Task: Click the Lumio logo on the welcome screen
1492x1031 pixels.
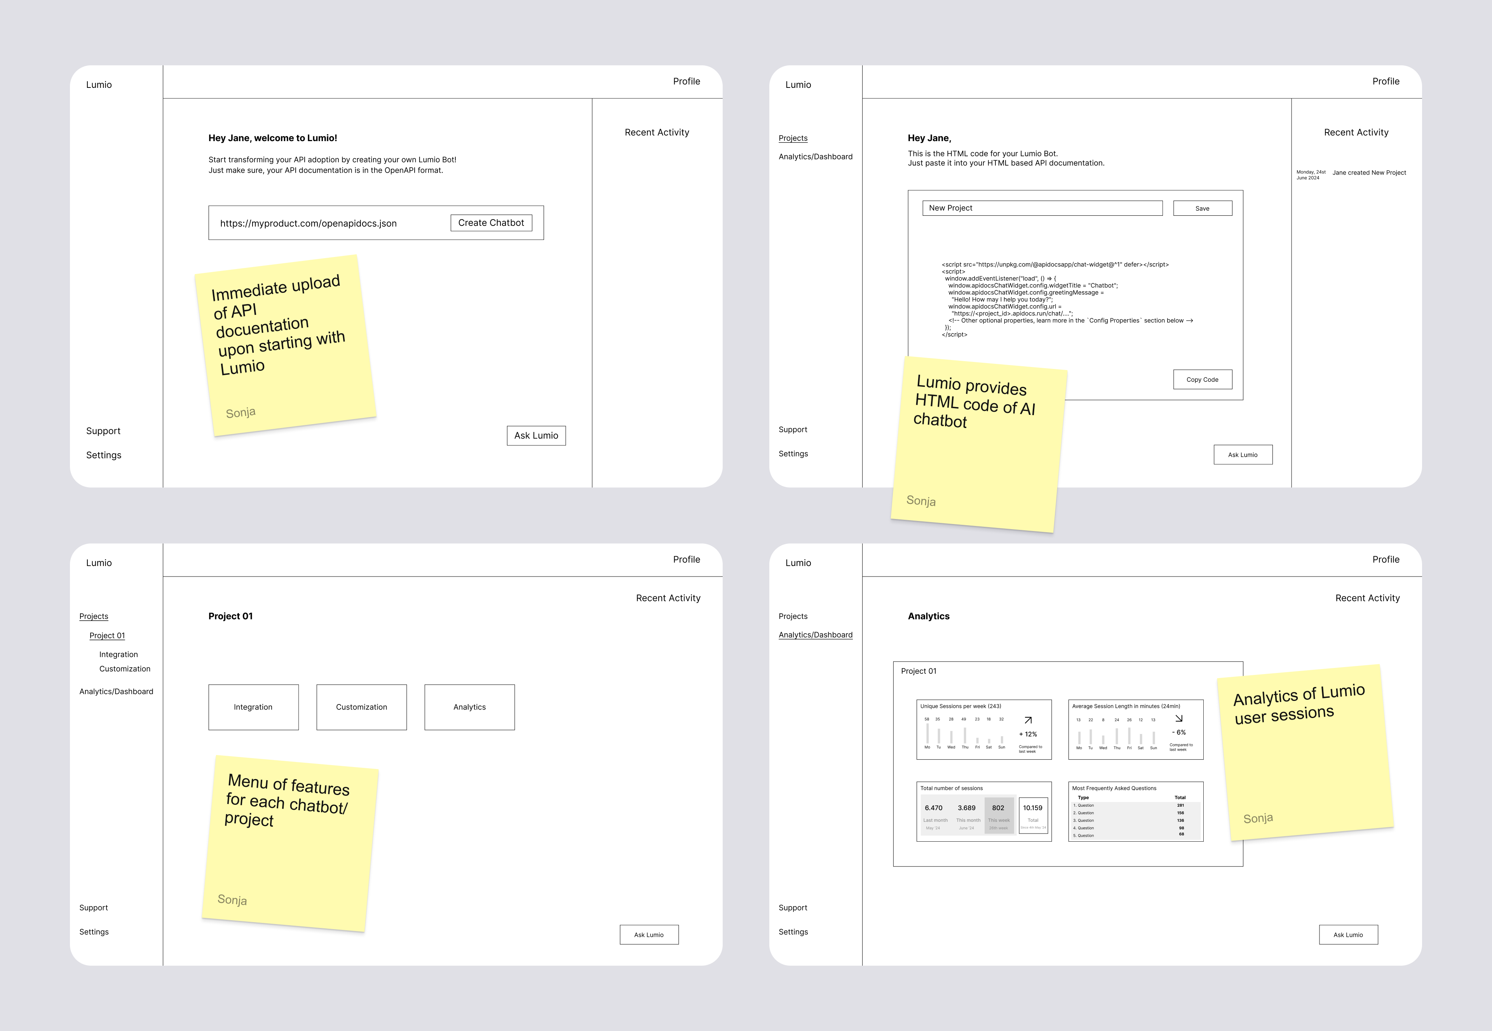Action: [x=99, y=85]
